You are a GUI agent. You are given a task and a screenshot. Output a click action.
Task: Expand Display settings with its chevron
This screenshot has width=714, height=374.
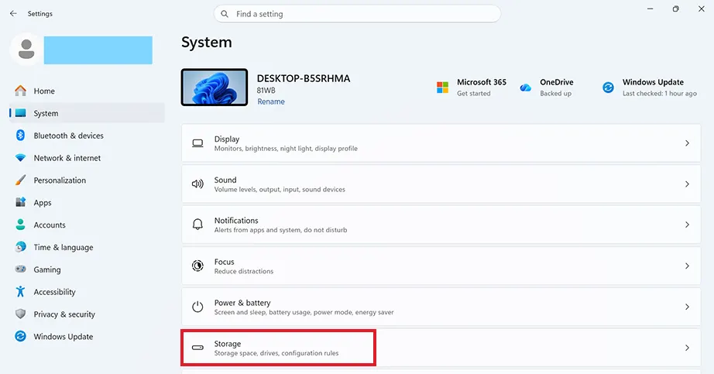click(x=687, y=143)
